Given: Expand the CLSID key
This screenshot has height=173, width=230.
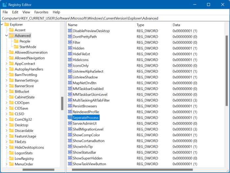Looking at the screenshot, I should tap(7, 114).
